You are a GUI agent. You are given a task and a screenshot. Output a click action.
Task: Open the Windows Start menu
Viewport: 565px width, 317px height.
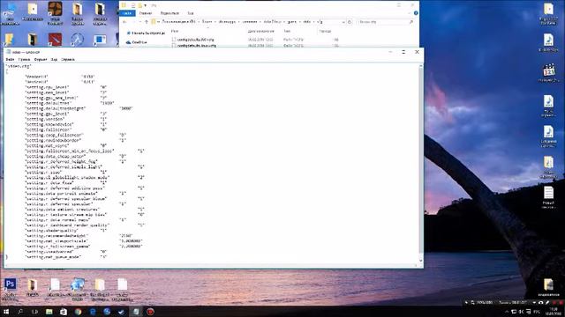tap(6, 312)
